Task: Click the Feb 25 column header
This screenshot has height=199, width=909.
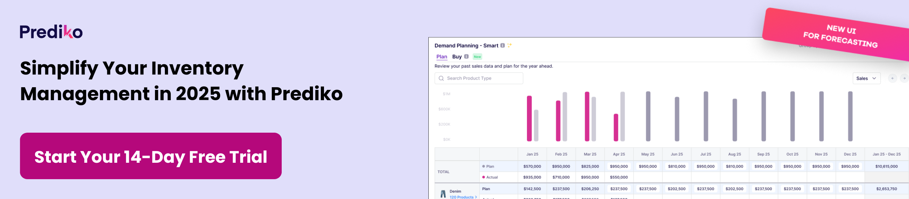Action: pyautogui.click(x=561, y=154)
